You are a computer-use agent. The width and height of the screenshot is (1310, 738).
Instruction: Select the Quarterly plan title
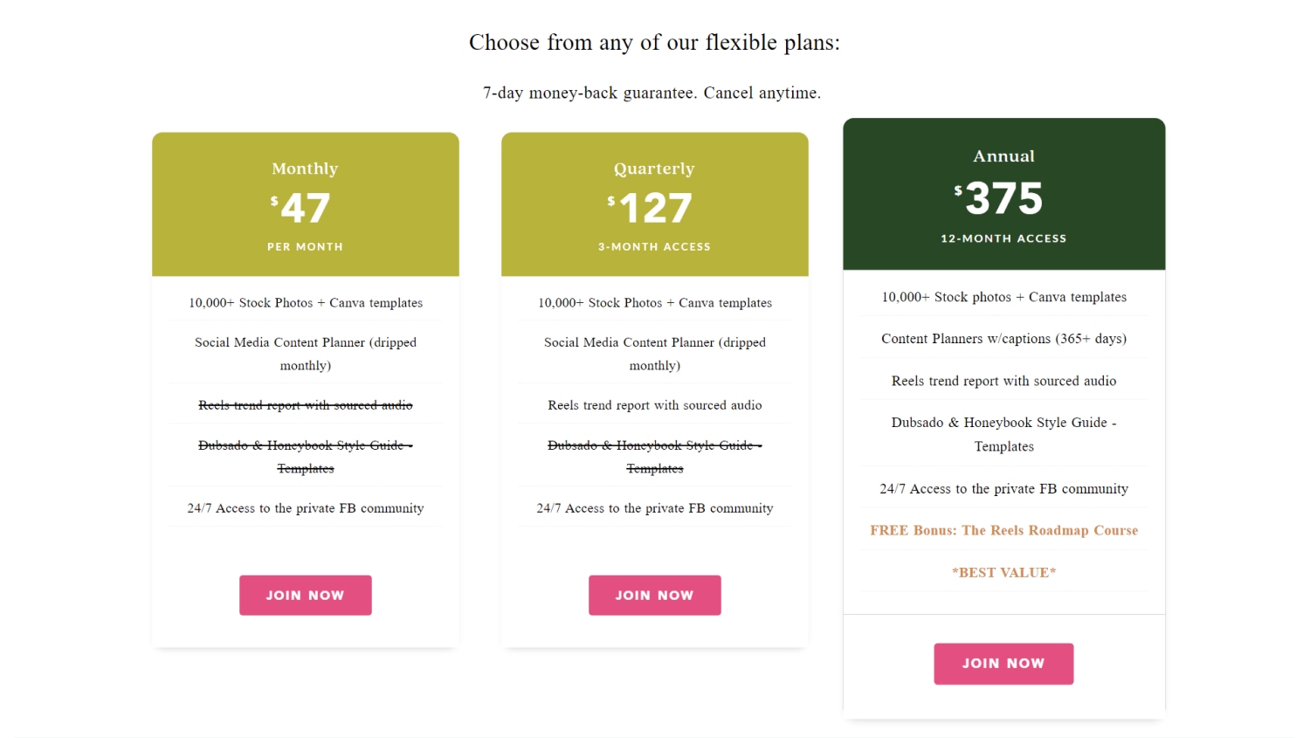pos(654,169)
